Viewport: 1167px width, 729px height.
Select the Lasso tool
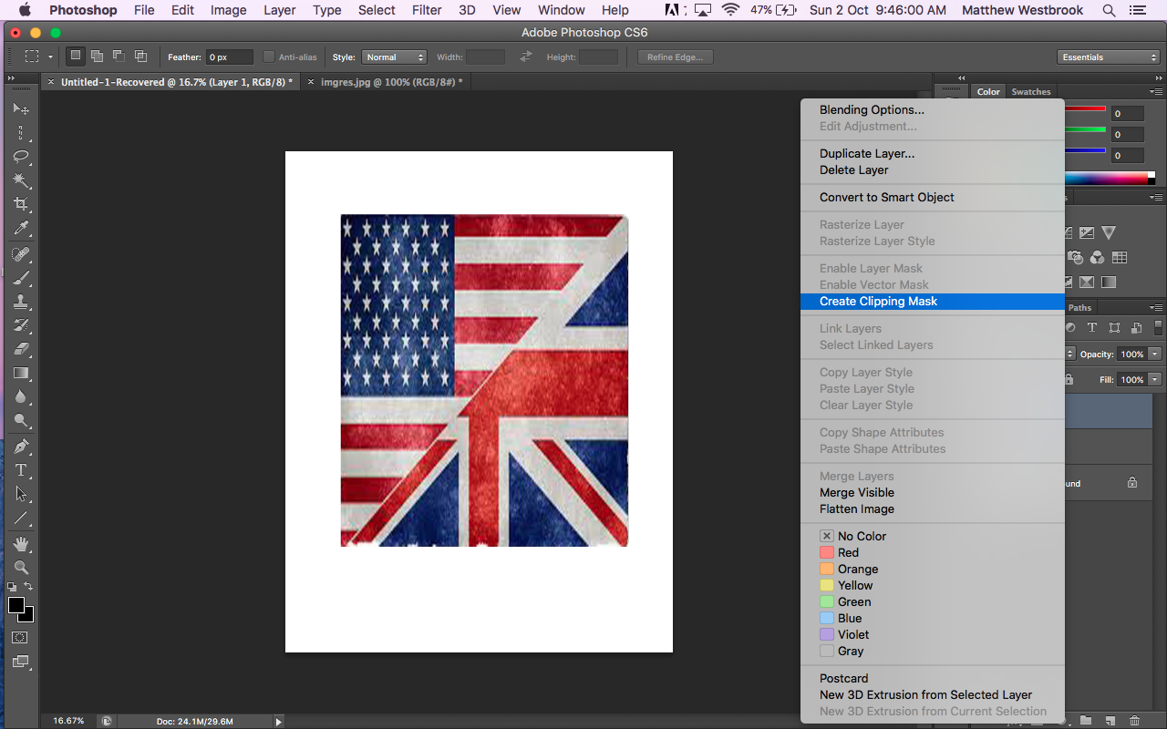(21, 157)
